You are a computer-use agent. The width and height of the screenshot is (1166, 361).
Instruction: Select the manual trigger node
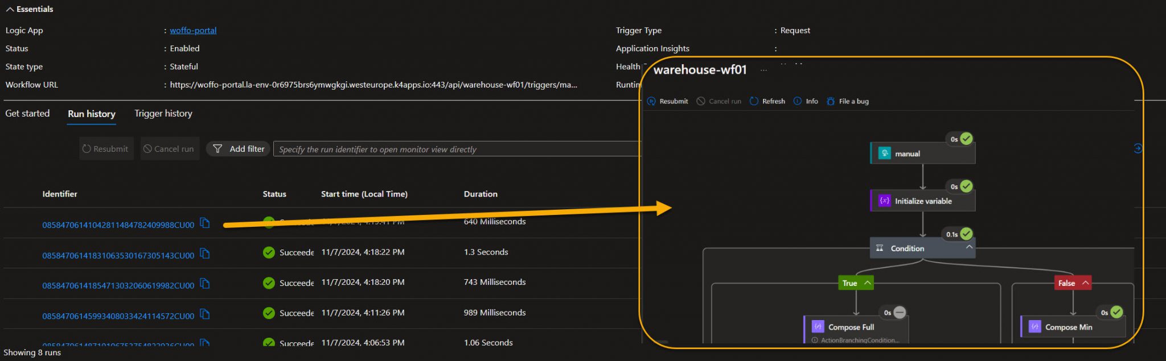coord(922,153)
